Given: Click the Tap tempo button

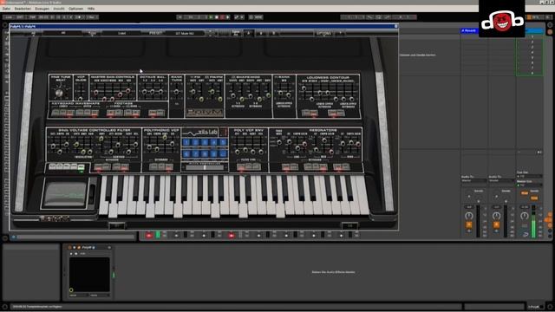Looking at the screenshot, I should point(32,17).
